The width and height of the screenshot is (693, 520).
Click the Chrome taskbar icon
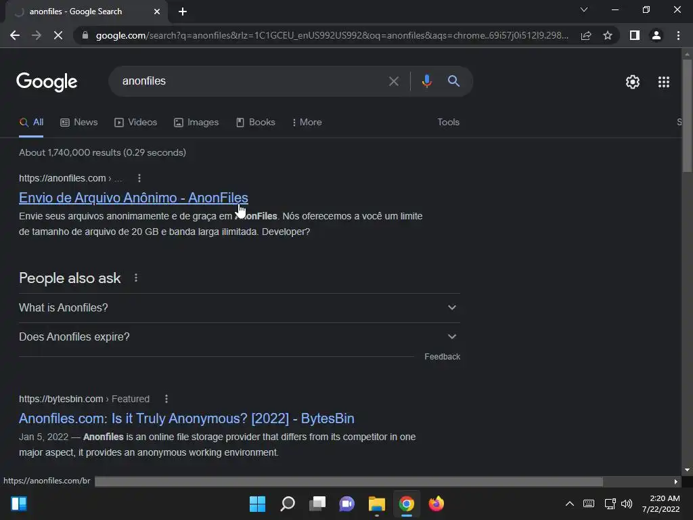click(x=407, y=504)
